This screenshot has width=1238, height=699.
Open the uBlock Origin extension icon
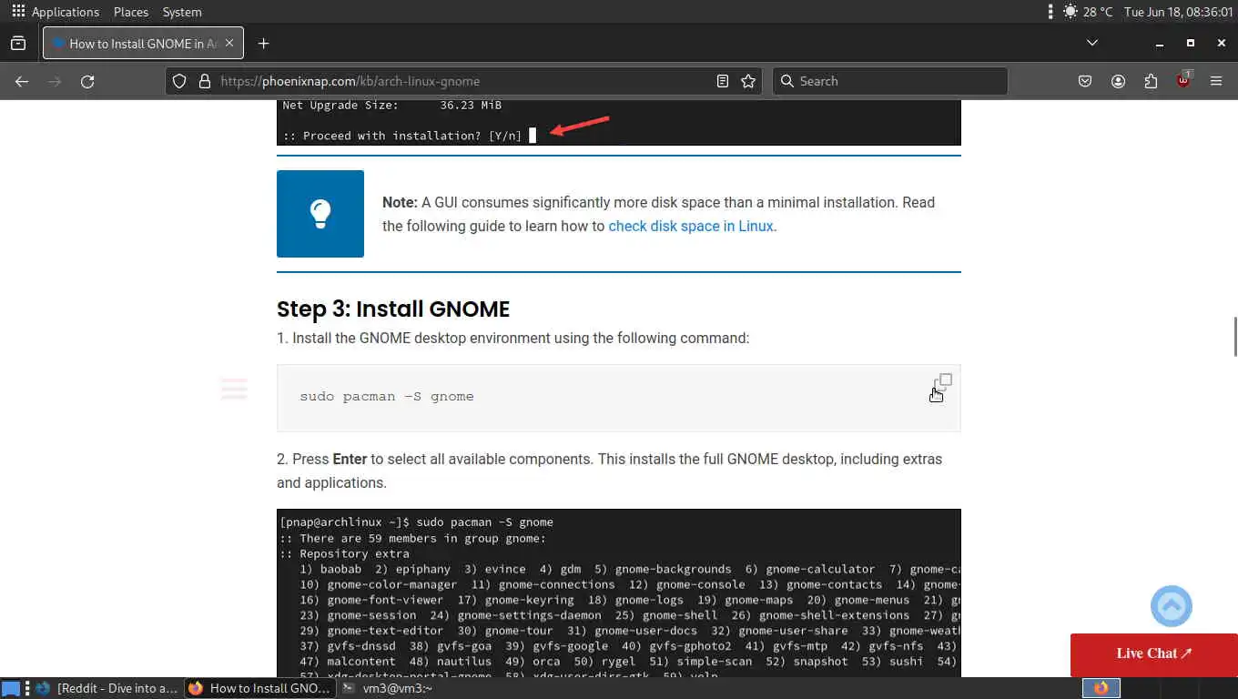(1183, 80)
